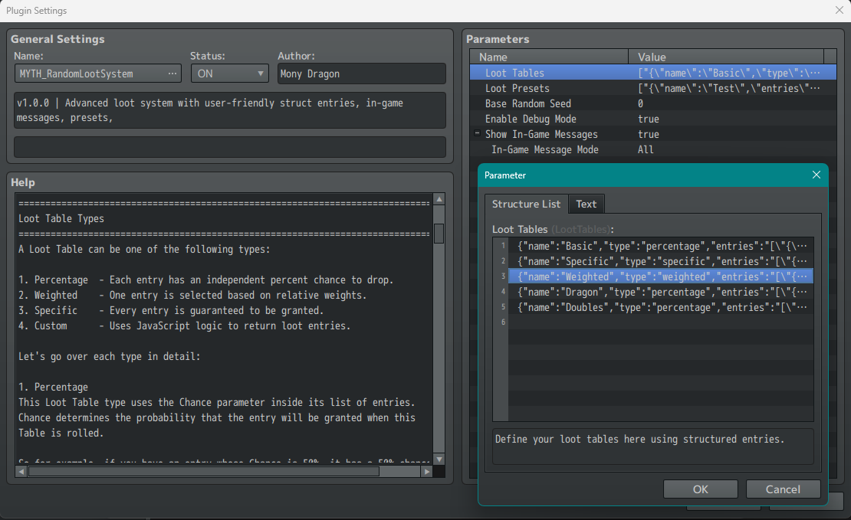Select the Enable Debug Mode parameter
The width and height of the screenshot is (851, 520).
click(653, 119)
